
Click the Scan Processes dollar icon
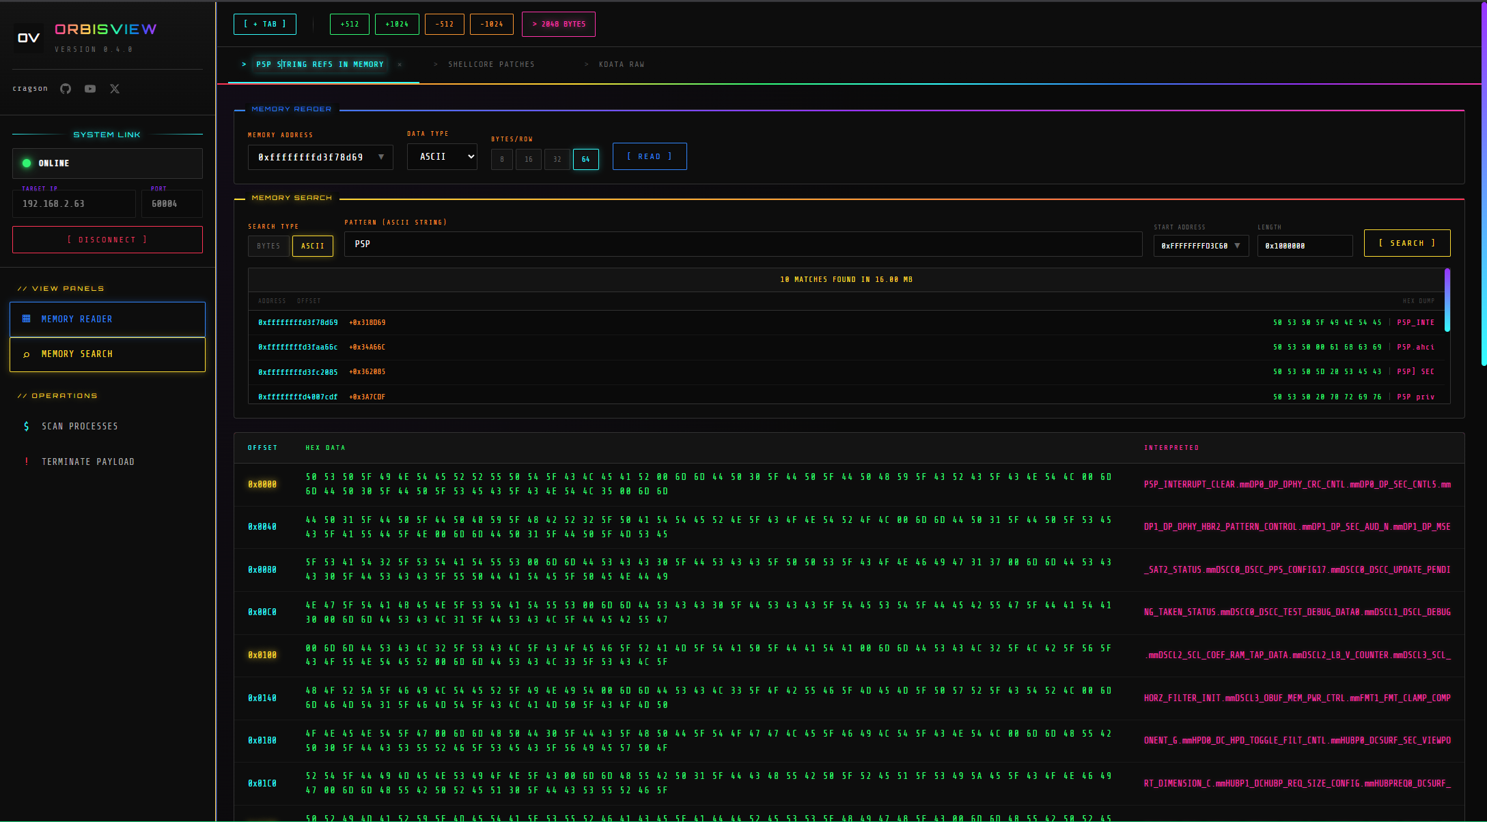[27, 426]
